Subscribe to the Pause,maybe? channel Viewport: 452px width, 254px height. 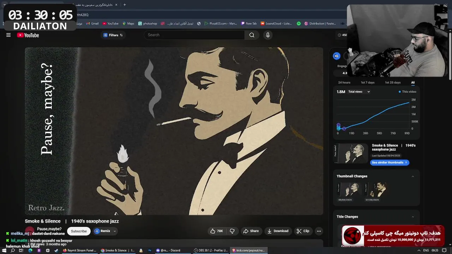click(79, 231)
